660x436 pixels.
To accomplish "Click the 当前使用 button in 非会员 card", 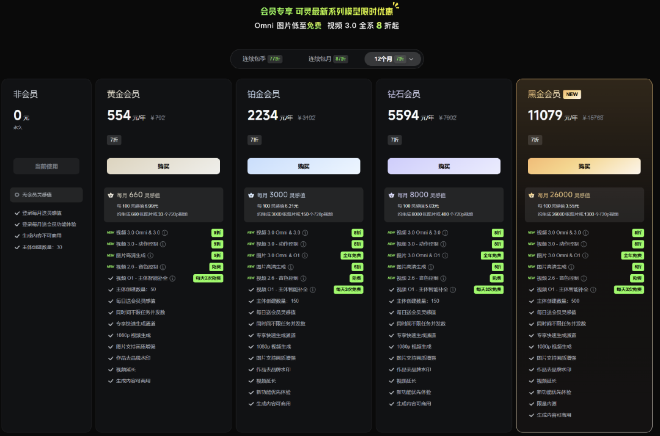I will tap(46, 166).
